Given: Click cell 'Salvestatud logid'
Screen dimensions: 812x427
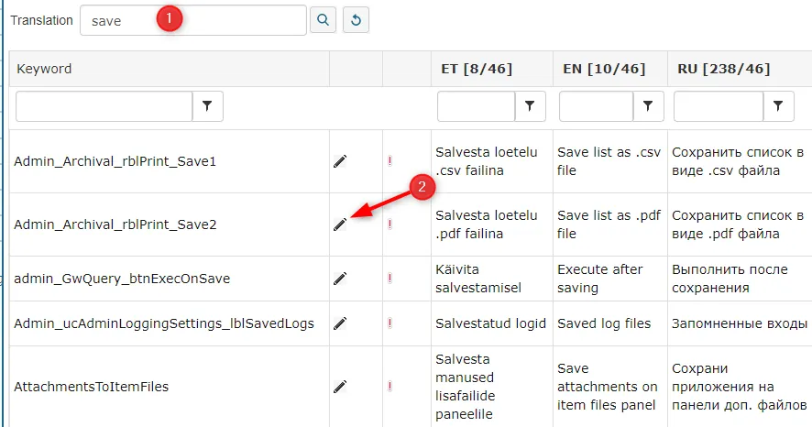Looking at the screenshot, I should [x=492, y=323].
